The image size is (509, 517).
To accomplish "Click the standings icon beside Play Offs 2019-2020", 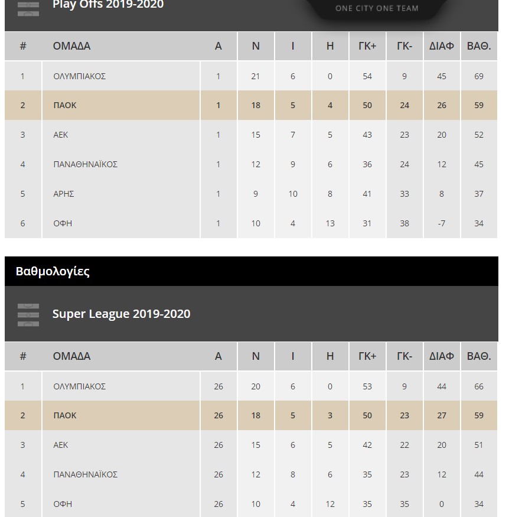I will [x=28, y=7].
